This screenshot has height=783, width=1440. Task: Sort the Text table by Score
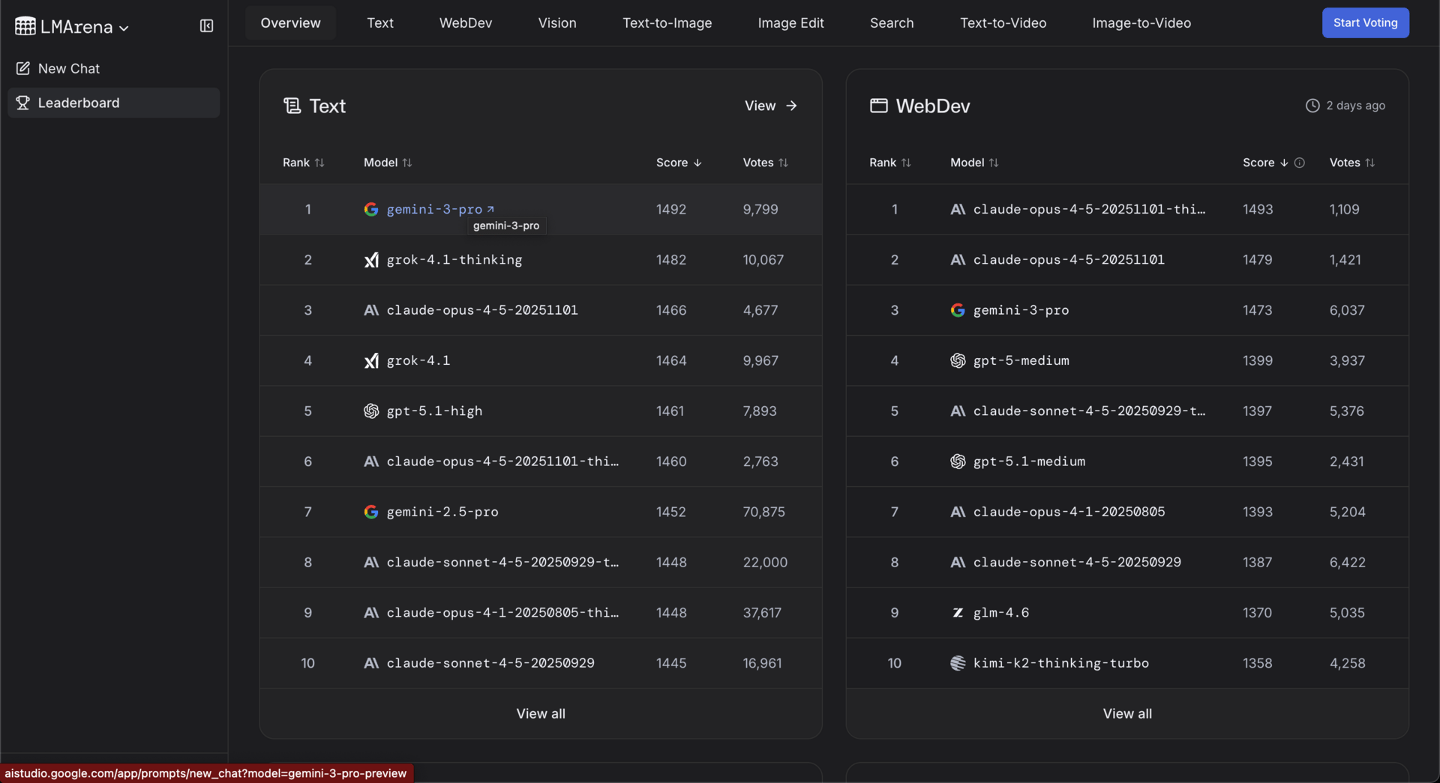click(x=679, y=163)
